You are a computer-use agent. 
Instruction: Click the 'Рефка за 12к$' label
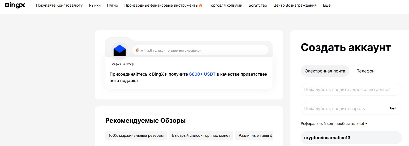[123, 64]
